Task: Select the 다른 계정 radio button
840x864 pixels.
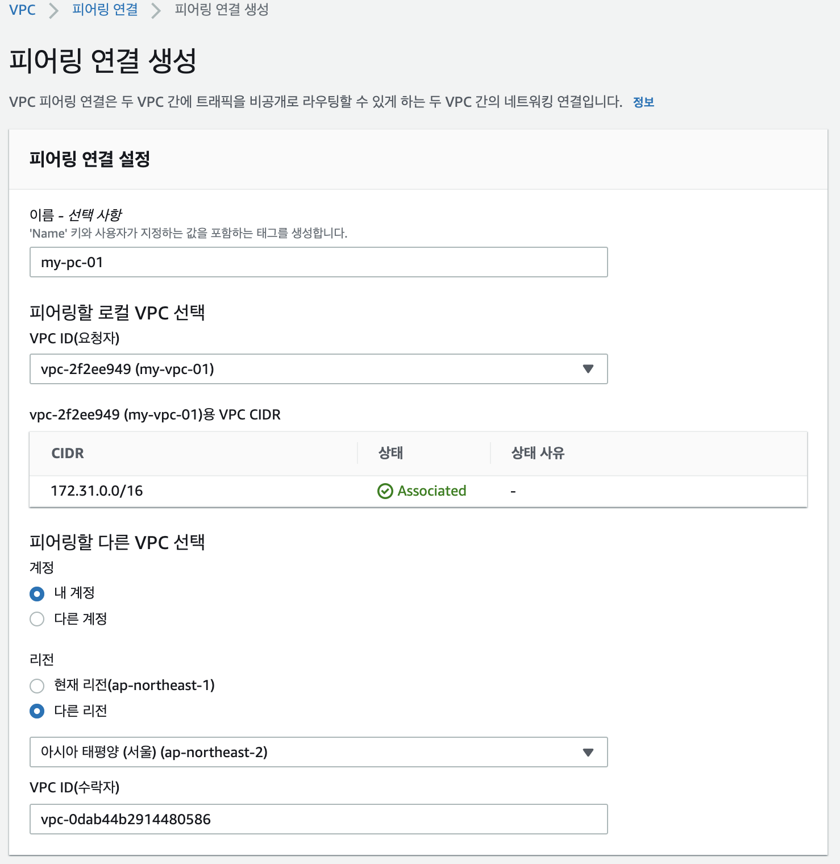Action: coord(37,619)
